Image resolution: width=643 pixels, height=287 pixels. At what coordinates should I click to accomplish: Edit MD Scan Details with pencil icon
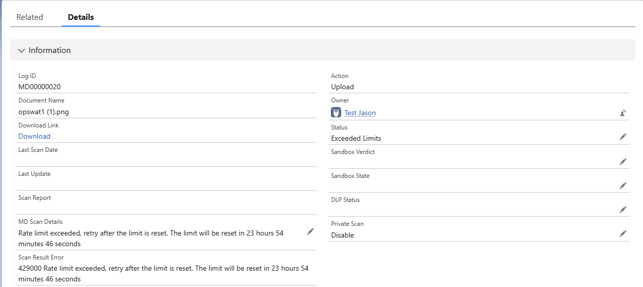[x=311, y=231]
